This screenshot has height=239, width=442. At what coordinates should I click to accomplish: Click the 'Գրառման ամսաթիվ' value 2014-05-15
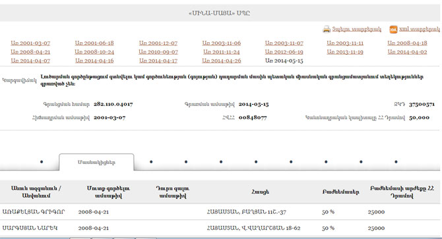[x=254, y=104]
